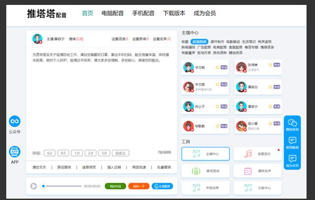Select the 趣味变声 tool

tap(257, 171)
